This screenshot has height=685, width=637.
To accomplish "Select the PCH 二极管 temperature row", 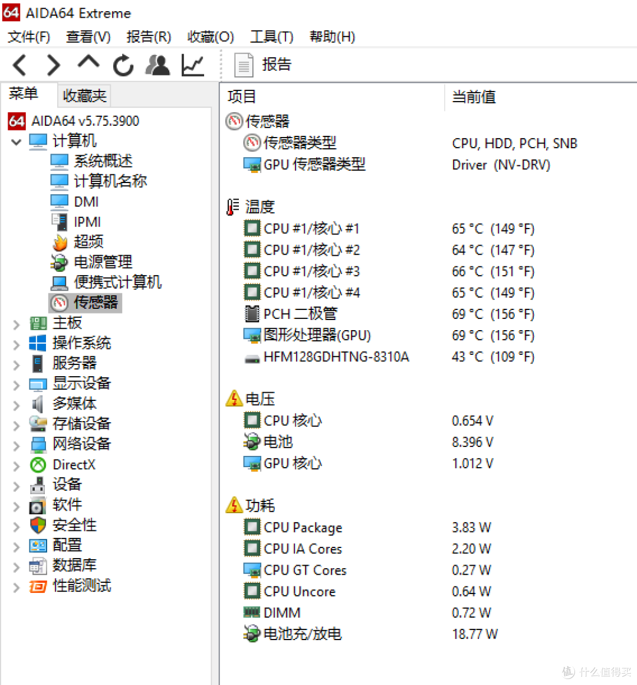I will click(x=389, y=314).
